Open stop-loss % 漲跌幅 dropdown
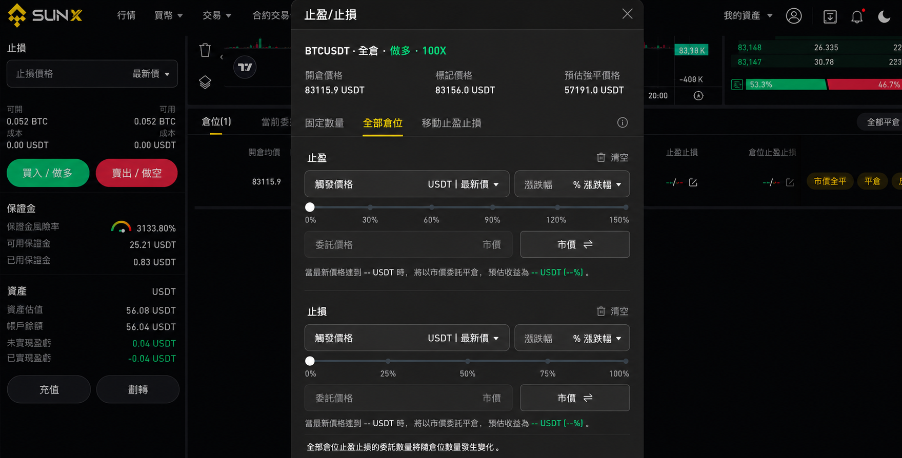Viewport: 902px width, 458px height. (x=597, y=338)
